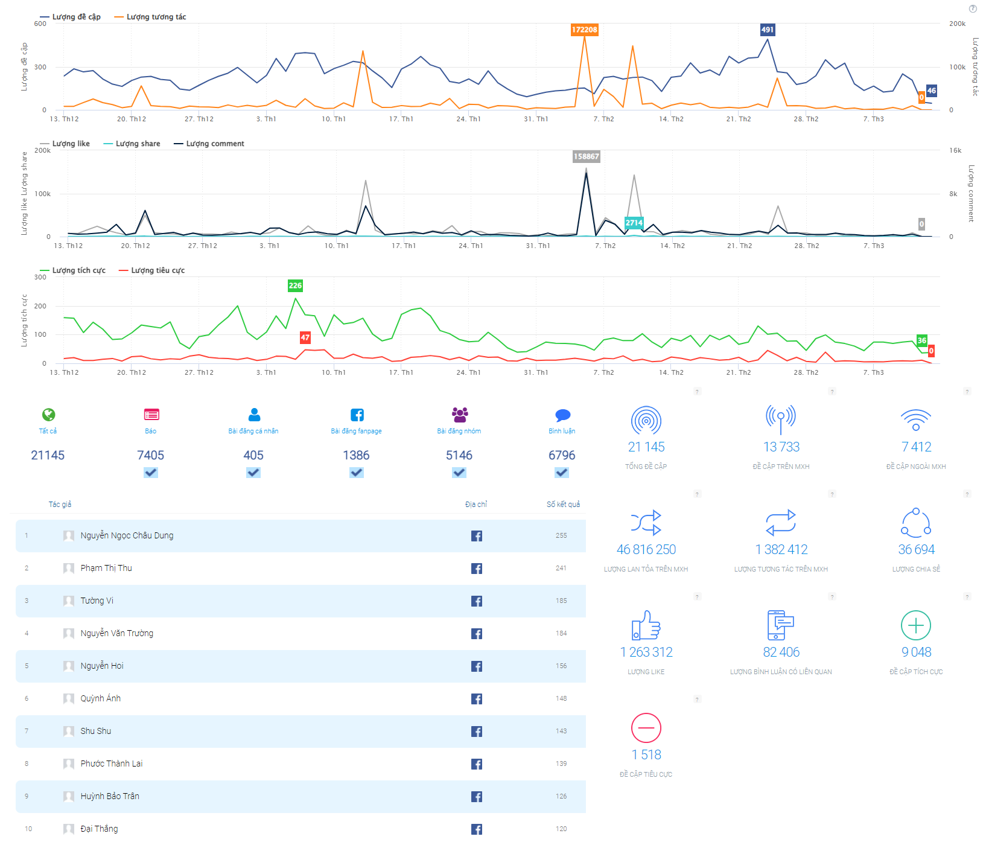Open the Bài đăng fanpage Facebook icon
Viewport: 986px width, 845px height.
tap(357, 415)
